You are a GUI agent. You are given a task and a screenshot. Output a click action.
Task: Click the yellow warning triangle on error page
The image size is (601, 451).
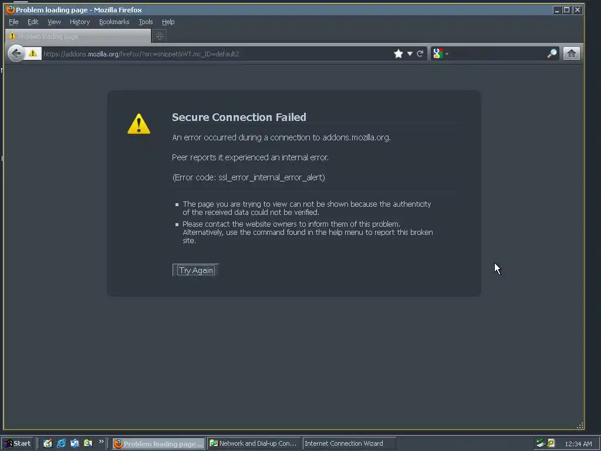tap(139, 124)
